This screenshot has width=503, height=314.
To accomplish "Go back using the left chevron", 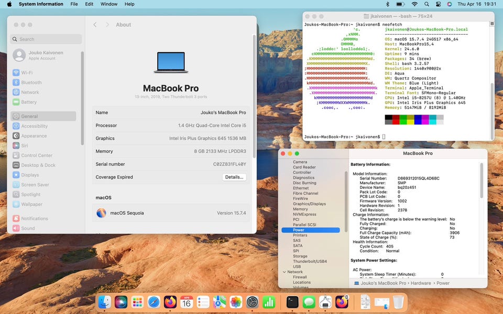I will tap(95, 25).
